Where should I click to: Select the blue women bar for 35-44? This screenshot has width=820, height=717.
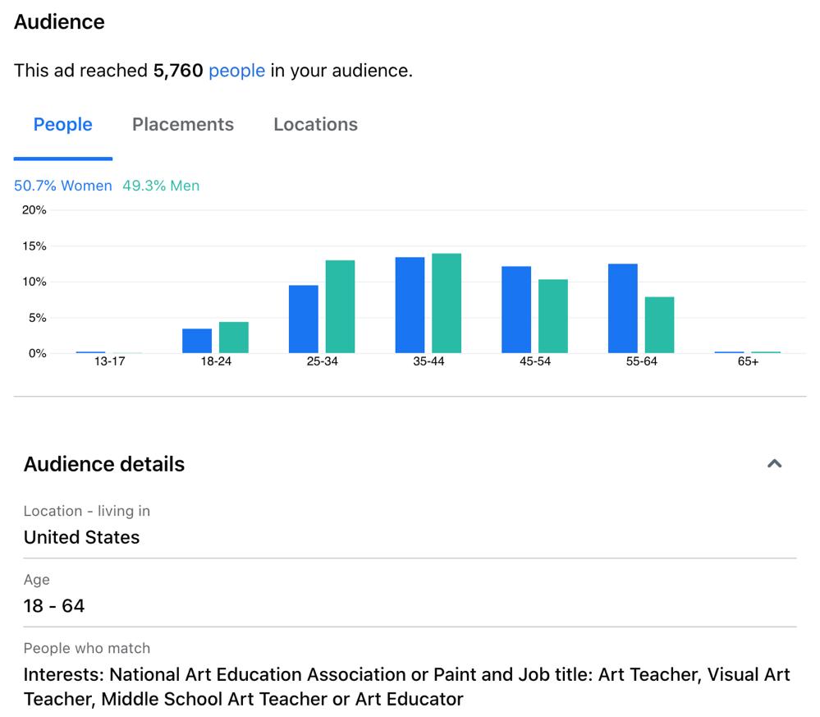point(410,305)
